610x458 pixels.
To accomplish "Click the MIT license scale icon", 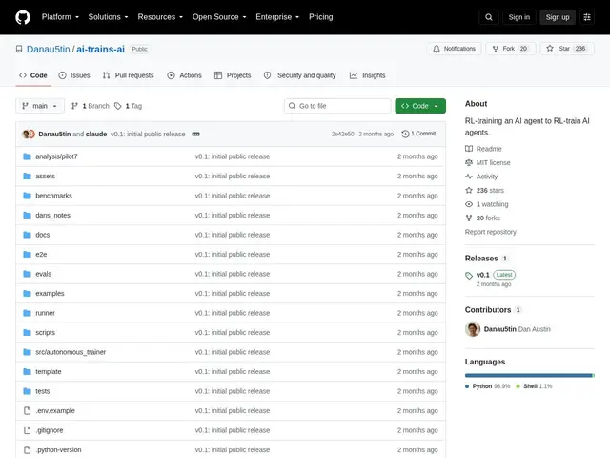I will [469, 162].
